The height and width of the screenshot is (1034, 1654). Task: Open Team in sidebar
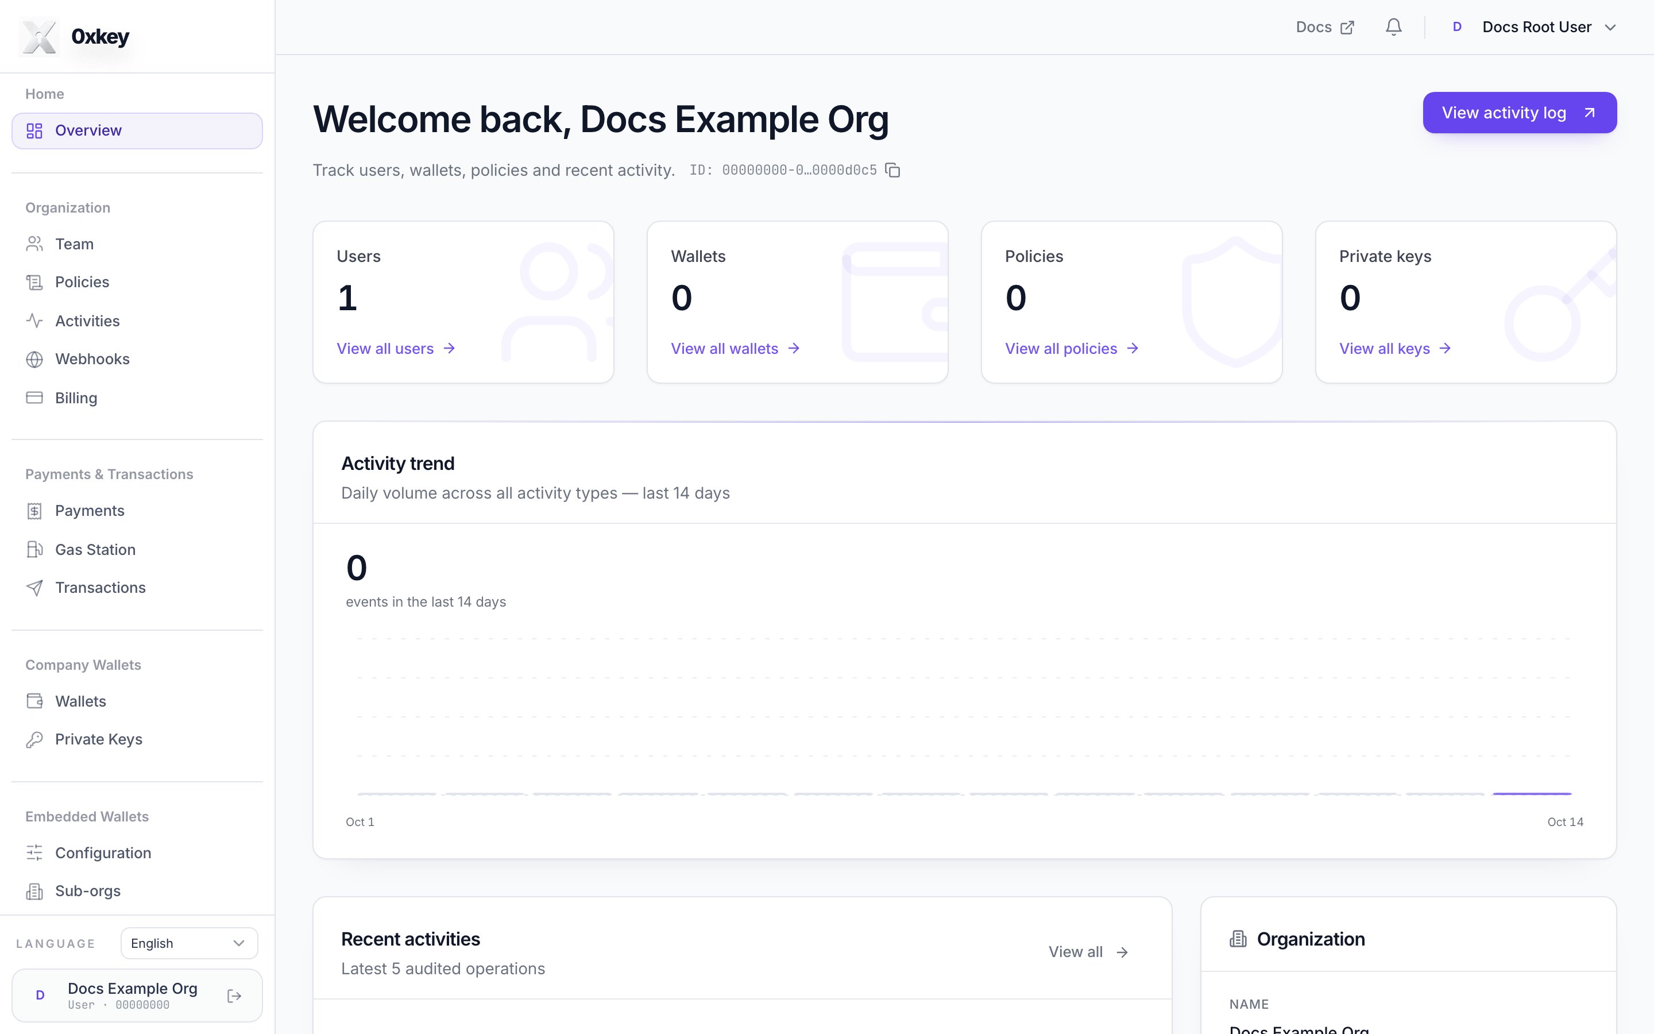(137, 244)
